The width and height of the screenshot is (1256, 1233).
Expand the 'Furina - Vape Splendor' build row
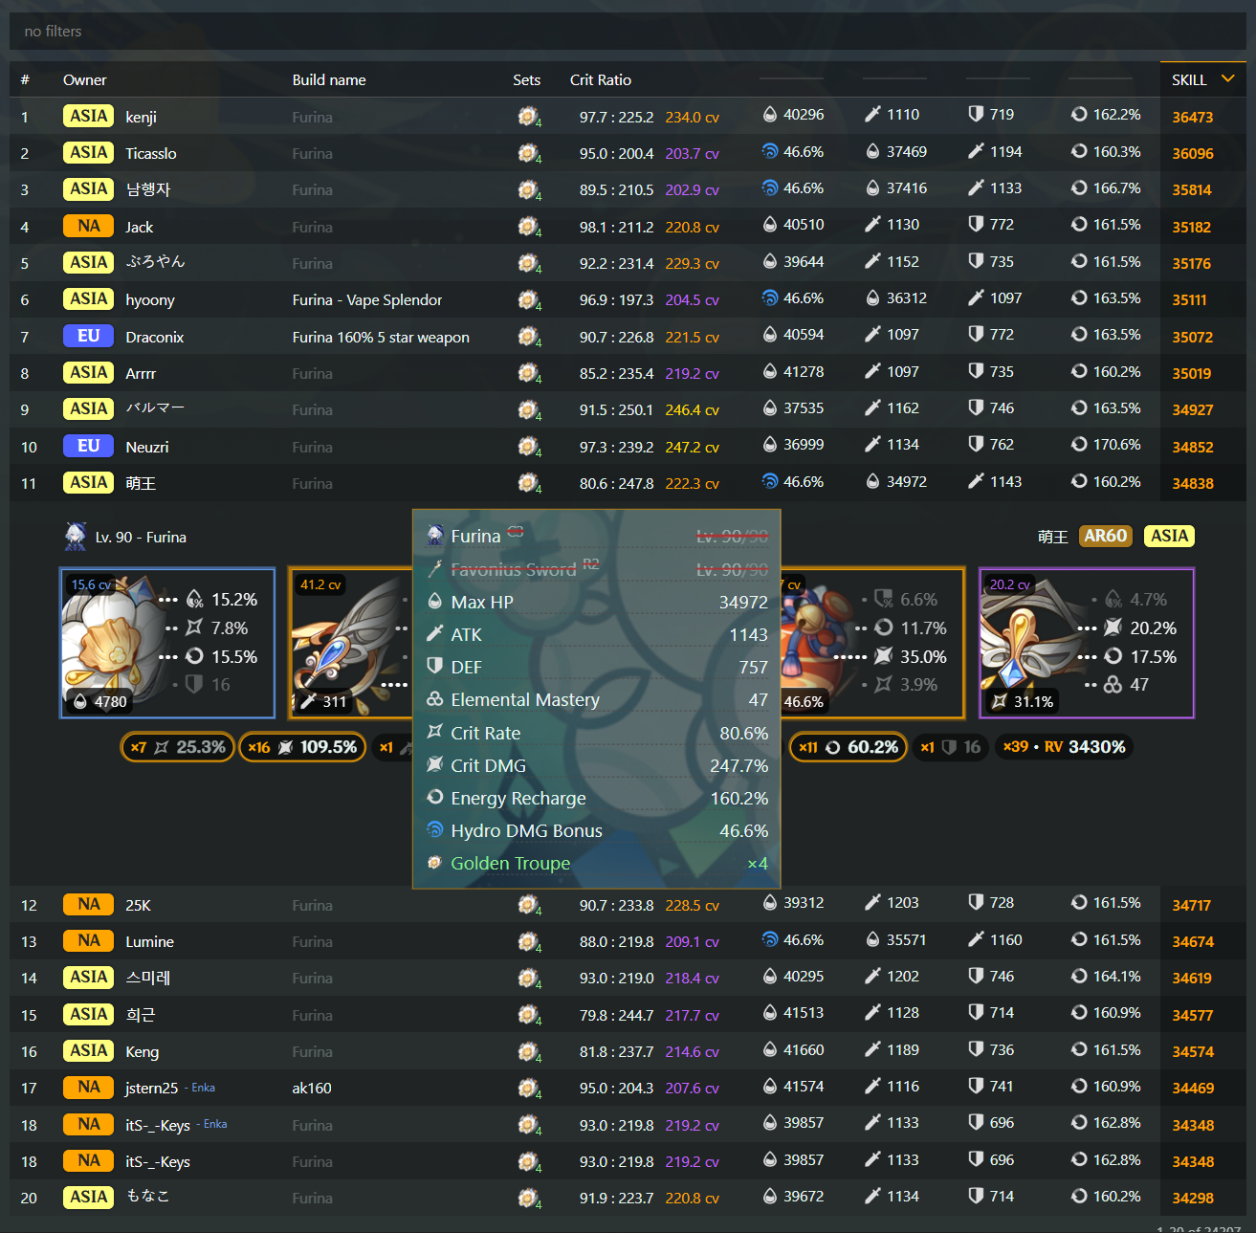coord(628,299)
